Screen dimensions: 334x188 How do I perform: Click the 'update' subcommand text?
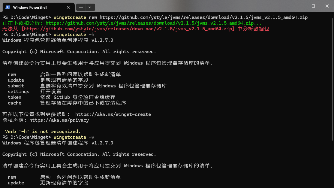16,80
